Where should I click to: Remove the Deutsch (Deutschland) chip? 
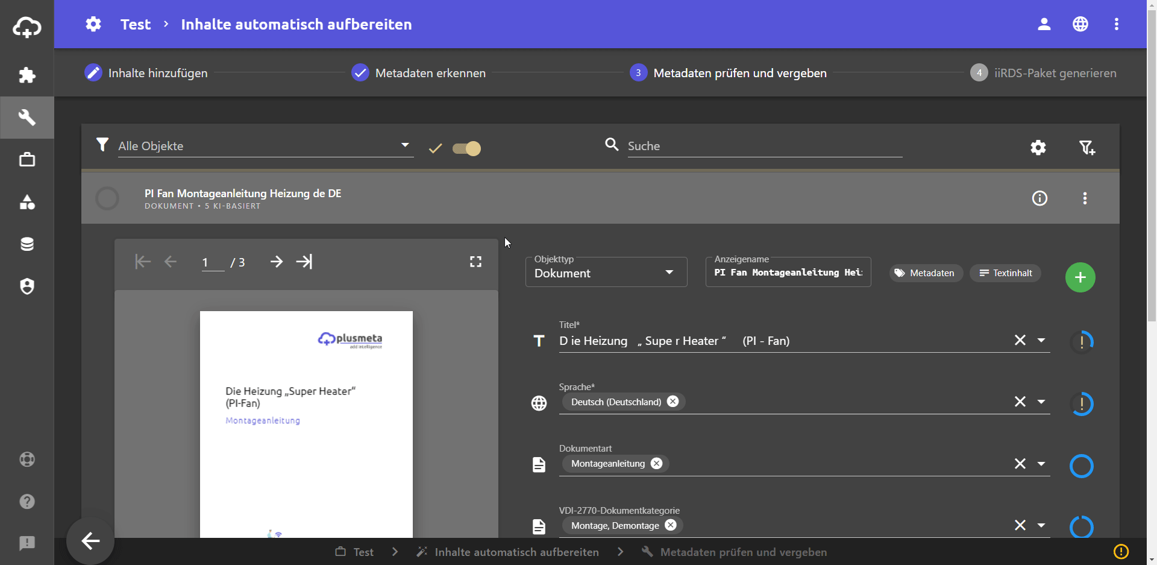click(x=673, y=402)
